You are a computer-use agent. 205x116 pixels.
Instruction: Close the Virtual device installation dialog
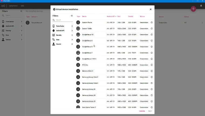click(x=151, y=9)
